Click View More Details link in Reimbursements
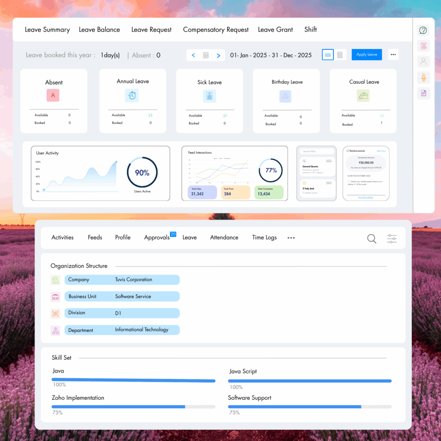The height and width of the screenshot is (441, 441). 366,197
